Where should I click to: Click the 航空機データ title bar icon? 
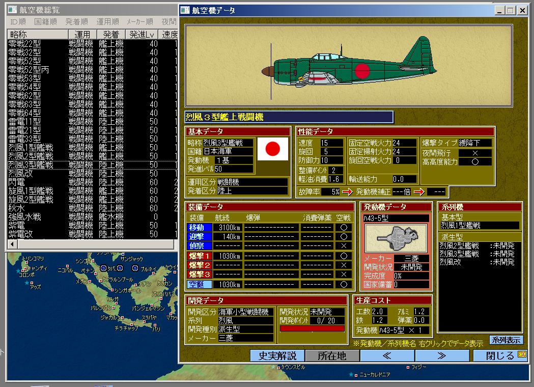[186, 10]
